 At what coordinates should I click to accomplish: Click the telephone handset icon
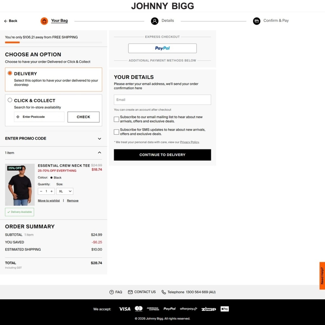163,292
